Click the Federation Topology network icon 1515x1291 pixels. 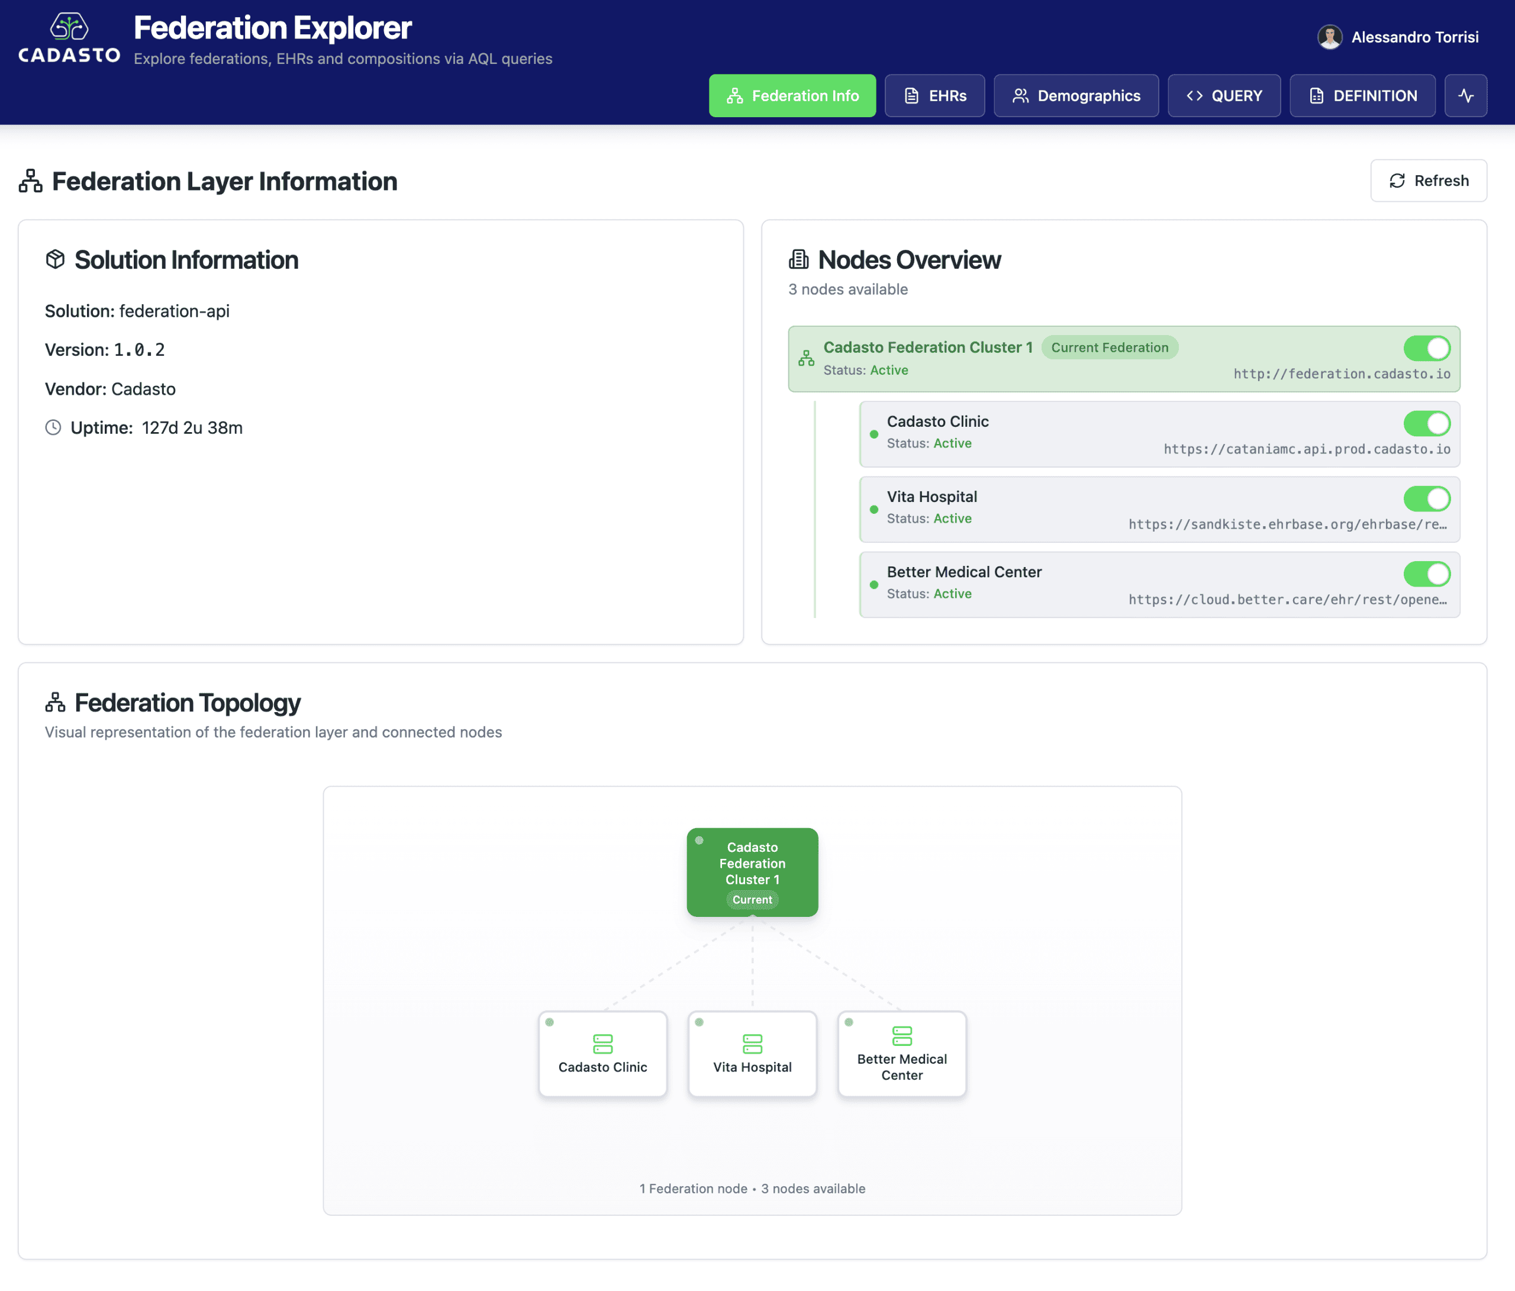tap(56, 702)
